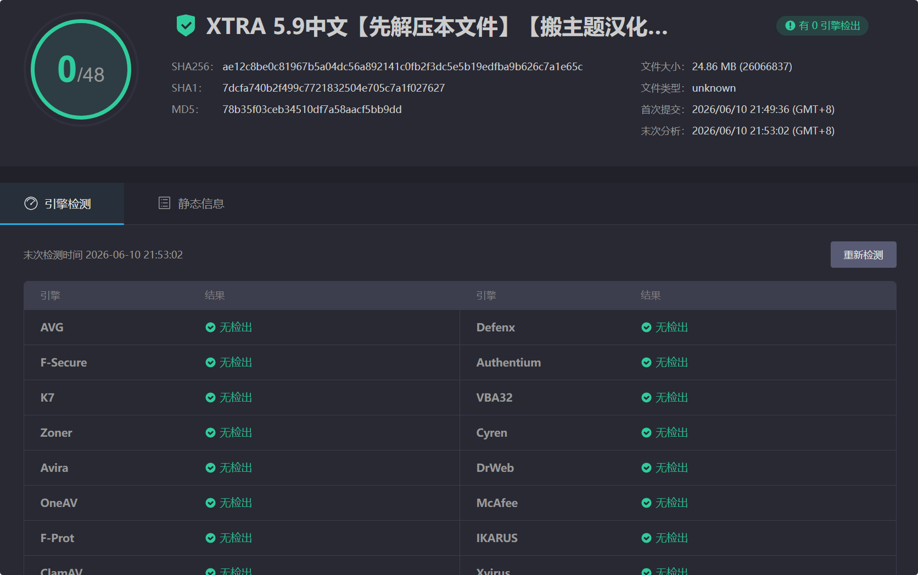Screen dimensions: 918x575
Task: Click the green check icon in Cyren row
Action: [x=646, y=433]
